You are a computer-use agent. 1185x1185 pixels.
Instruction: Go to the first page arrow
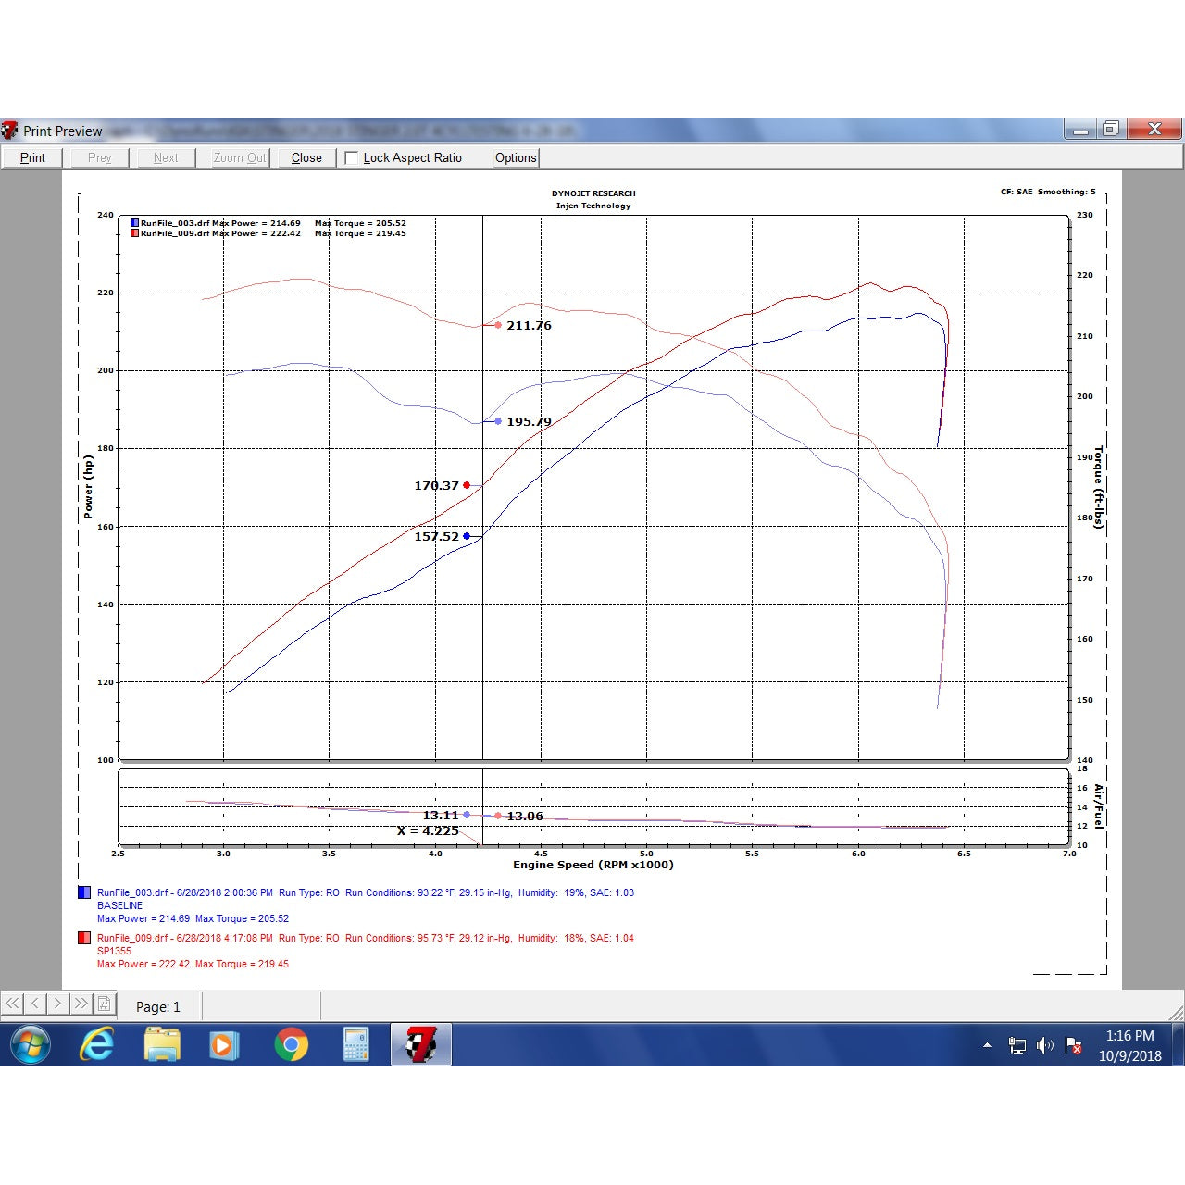click(x=12, y=1004)
